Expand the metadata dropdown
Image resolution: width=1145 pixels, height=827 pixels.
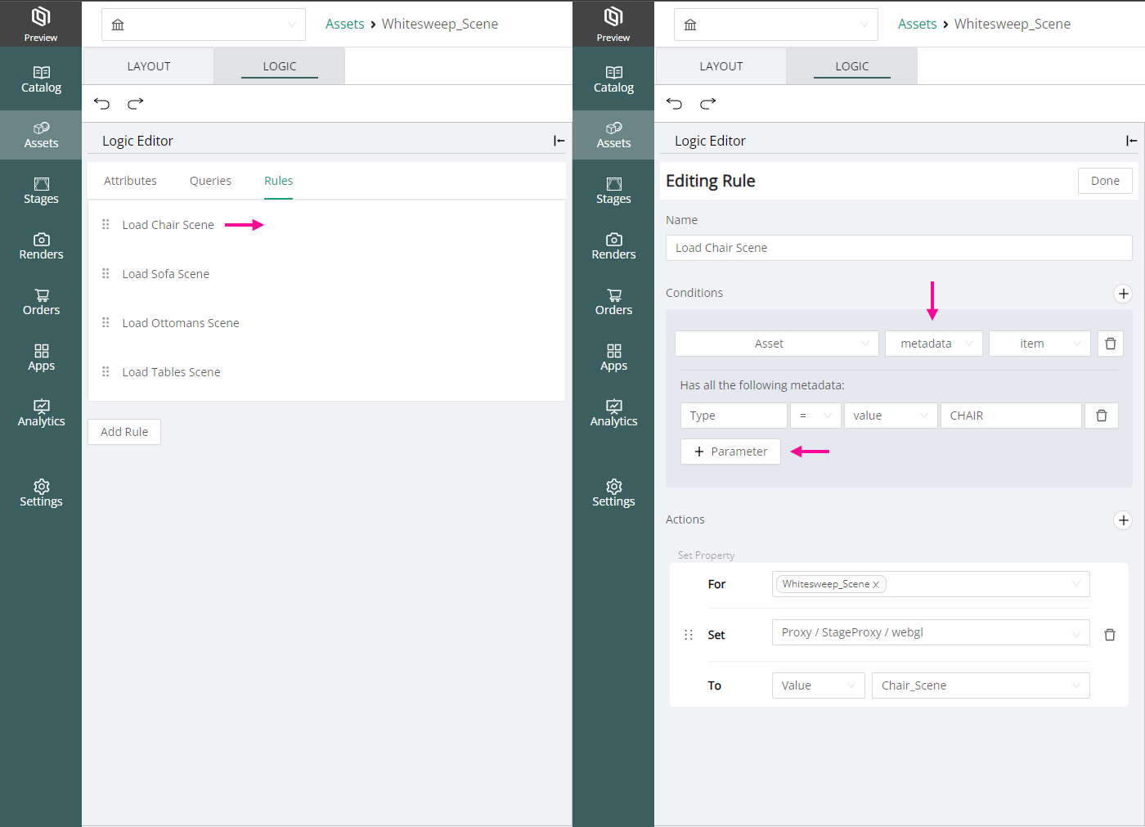[x=933, y=344]
